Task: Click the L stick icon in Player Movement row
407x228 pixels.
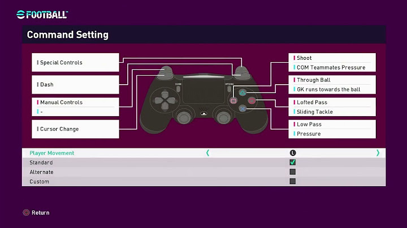Action: click(x=293, y=153)
